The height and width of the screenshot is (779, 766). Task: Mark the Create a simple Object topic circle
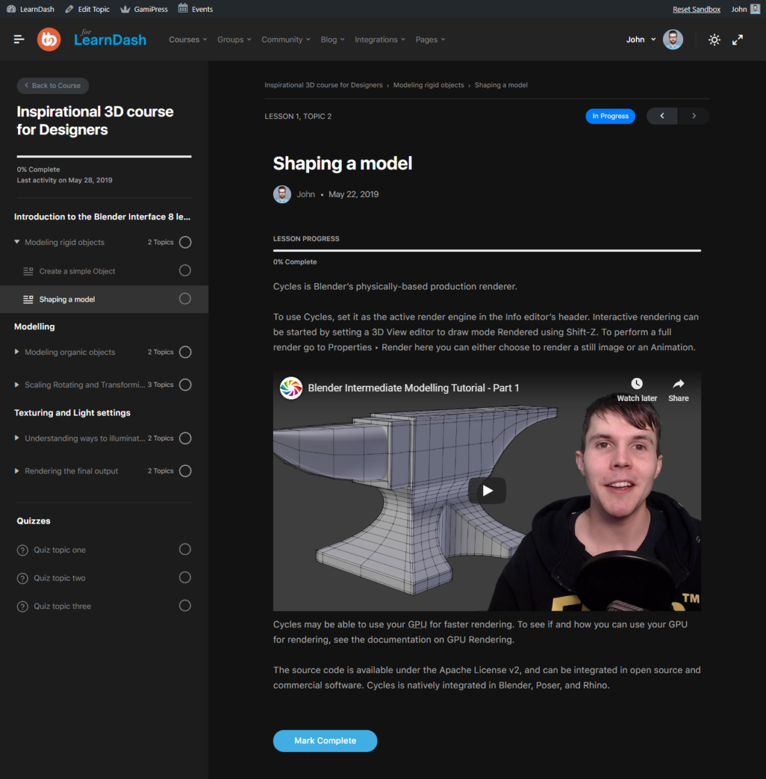click(185, 271)
